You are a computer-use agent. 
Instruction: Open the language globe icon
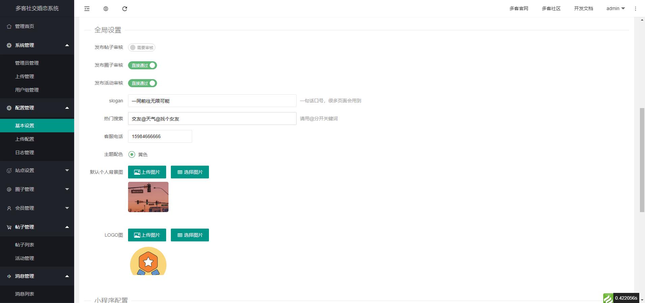click(x=105, y=8)
